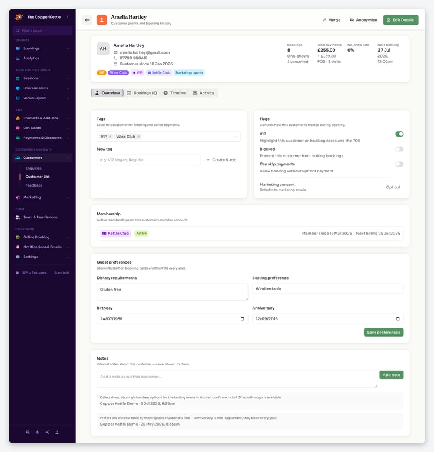Image resolution: width=434 pixels, height=452 pixels.
Task: Enable the Blocked flag toggle
Action: pyautogui.click(x=399, y=149)
